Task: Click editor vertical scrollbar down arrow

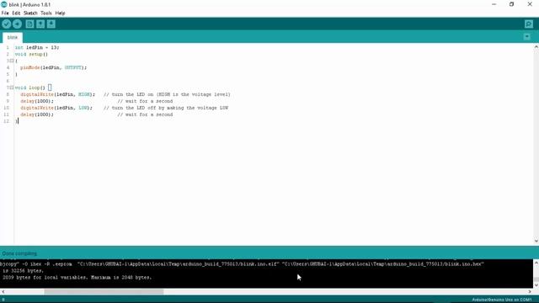Action: (x=536, y=242)
